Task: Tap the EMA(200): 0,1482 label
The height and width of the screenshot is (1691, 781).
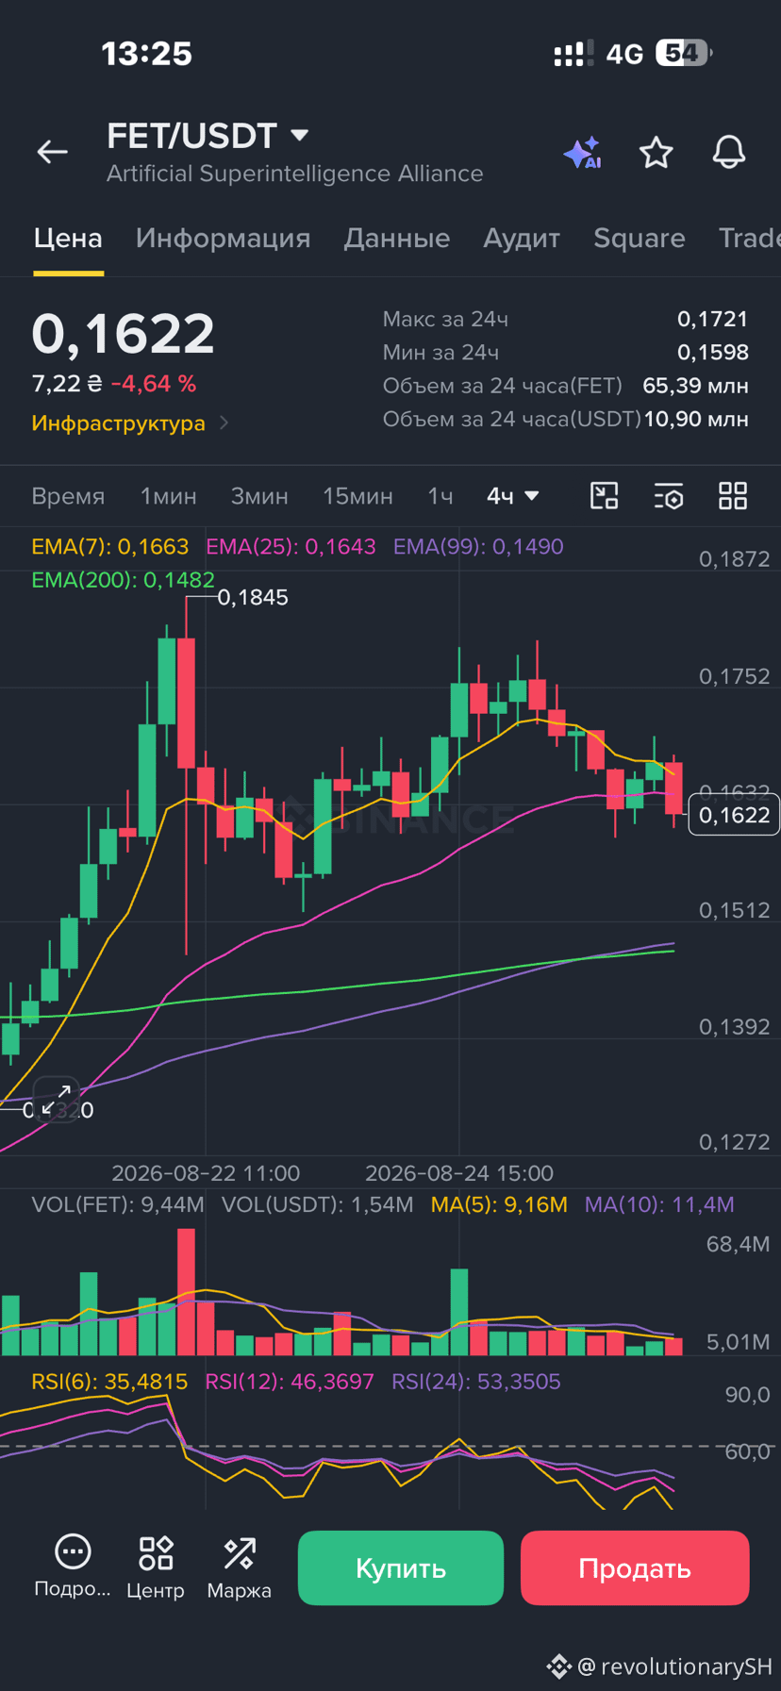Action: coord(123,579)
